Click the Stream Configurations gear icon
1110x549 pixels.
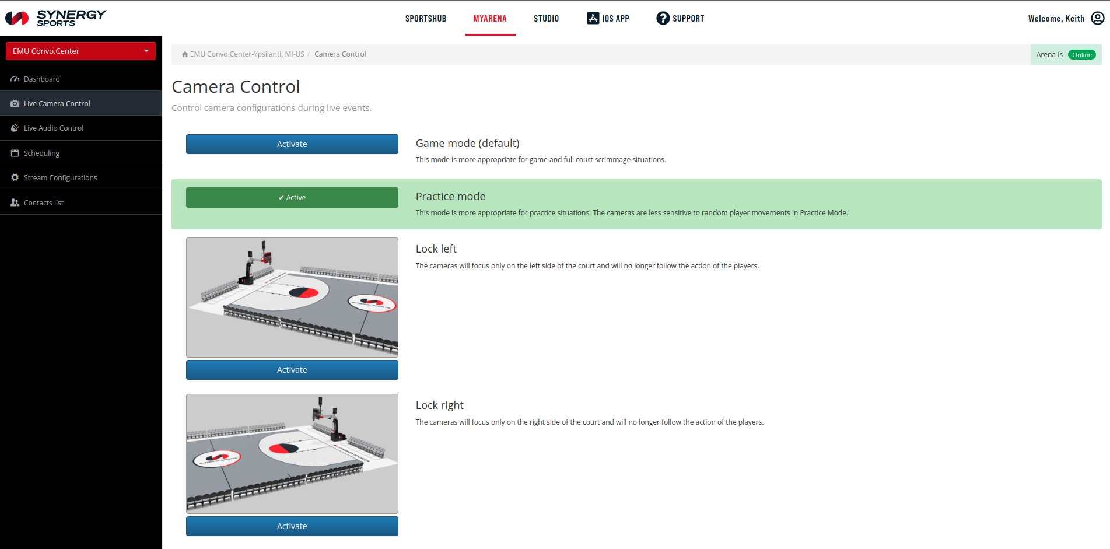pos(15,177)
